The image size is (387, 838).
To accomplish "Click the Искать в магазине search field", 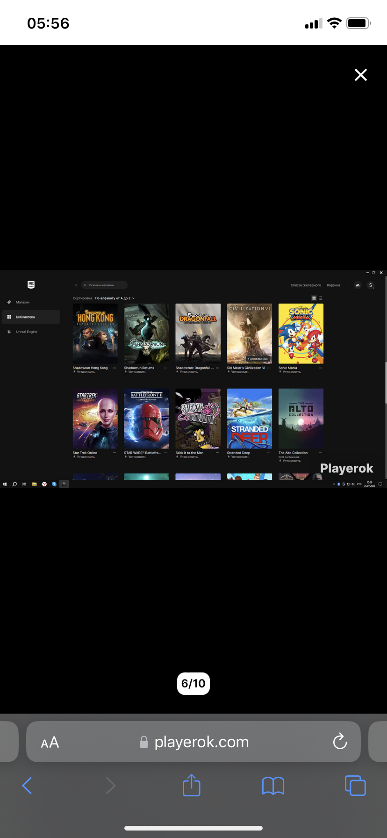I will point(104,285).
